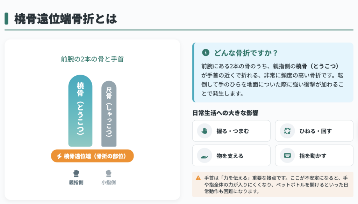Click the 日常生活への大きな影響 section heading
The image size is (358, 204).
click(225, 113)
